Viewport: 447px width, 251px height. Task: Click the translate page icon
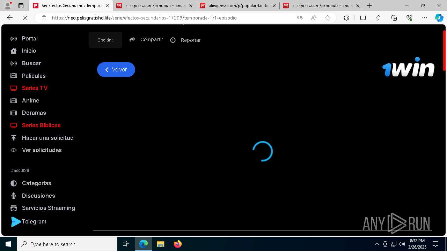300,18
